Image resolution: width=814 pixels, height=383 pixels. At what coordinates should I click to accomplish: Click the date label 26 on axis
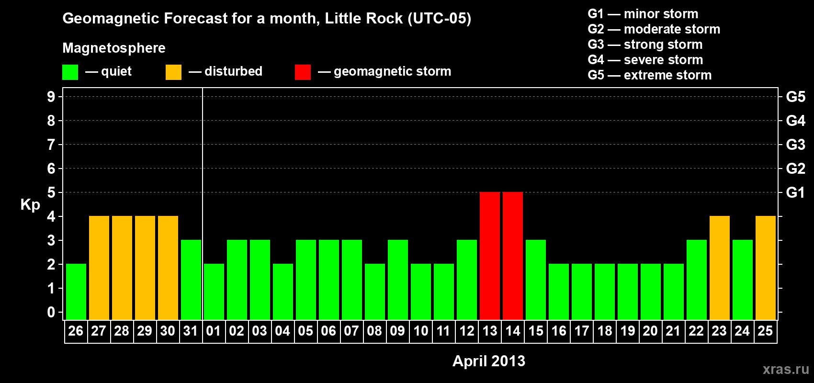(x=76, y=331)
